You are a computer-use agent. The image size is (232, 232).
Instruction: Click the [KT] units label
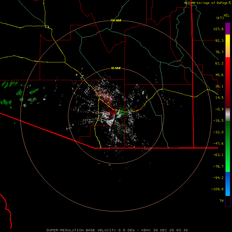tap(220, 18)
